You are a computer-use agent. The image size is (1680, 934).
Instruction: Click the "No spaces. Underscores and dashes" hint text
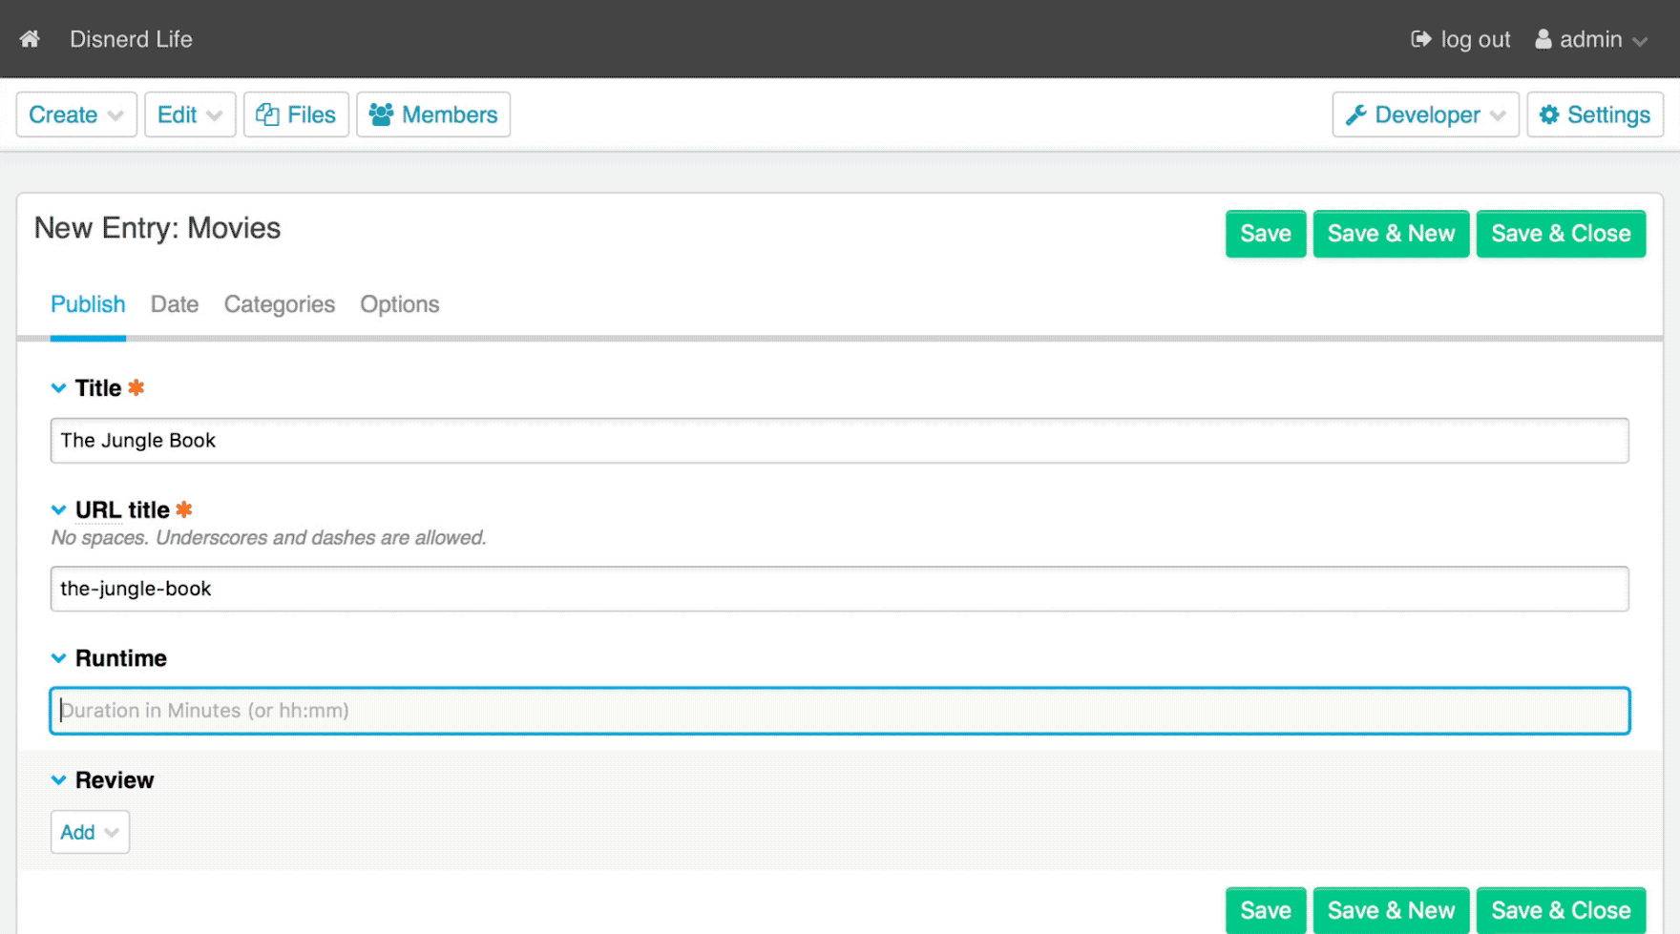click(268, 538)
